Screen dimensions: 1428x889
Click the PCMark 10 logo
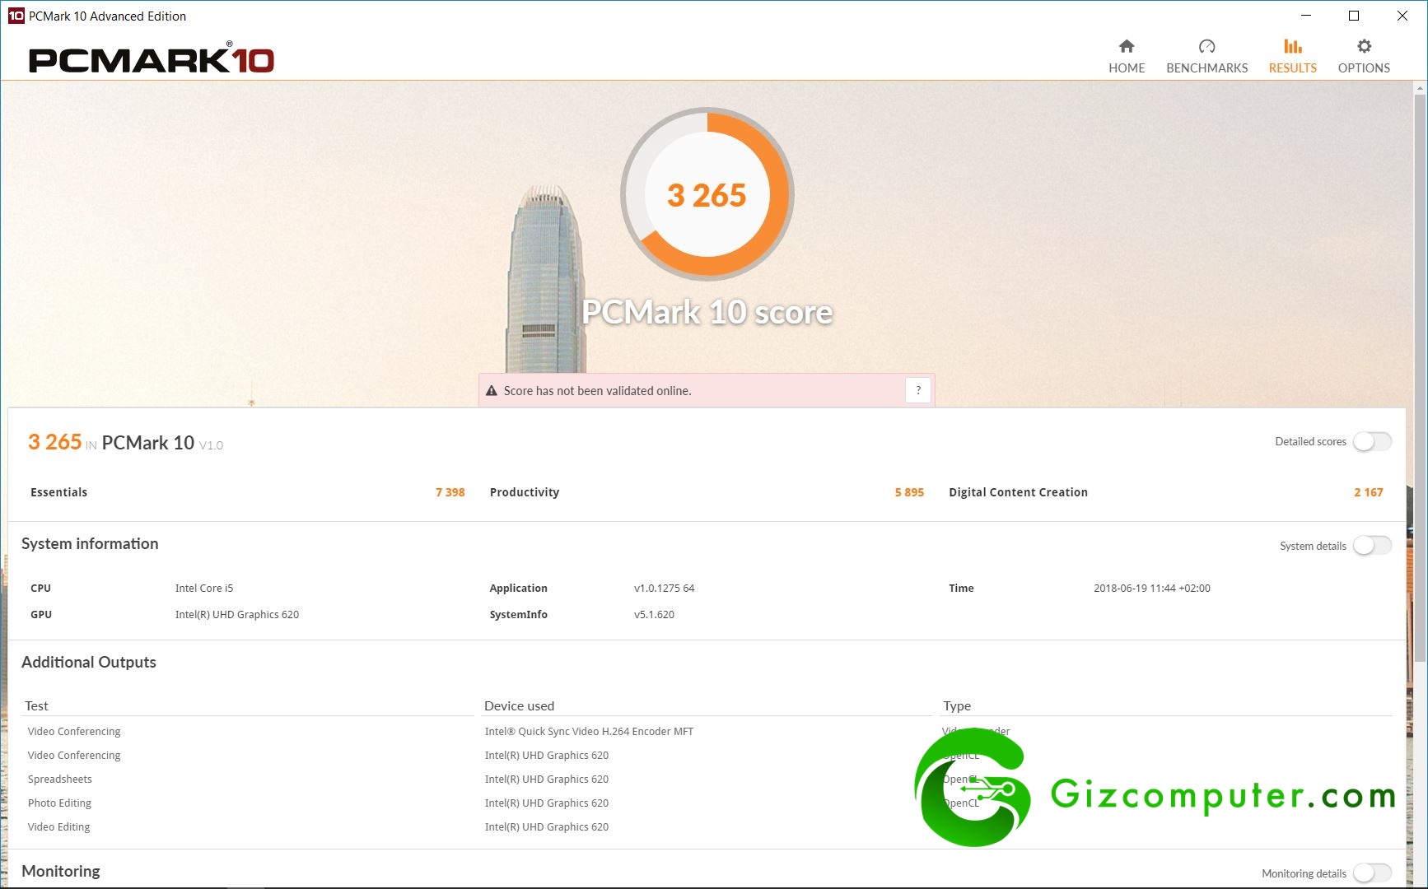152,58
